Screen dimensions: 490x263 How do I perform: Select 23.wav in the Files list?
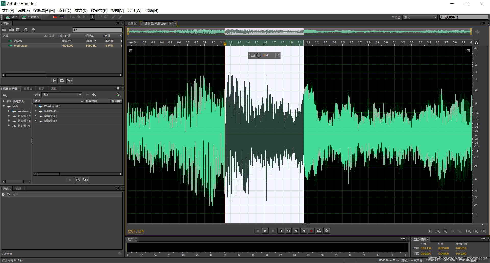[x=18, y=41]
